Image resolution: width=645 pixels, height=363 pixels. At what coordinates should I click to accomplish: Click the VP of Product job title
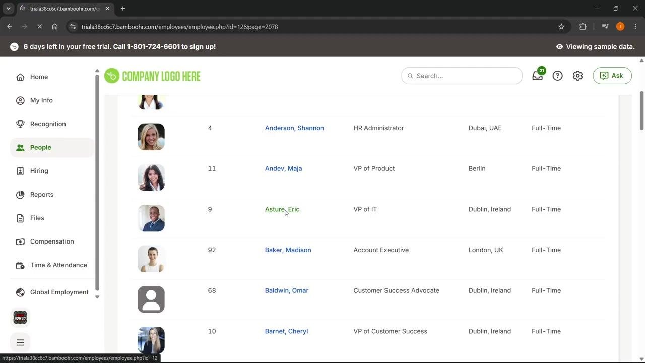point(374,169)
